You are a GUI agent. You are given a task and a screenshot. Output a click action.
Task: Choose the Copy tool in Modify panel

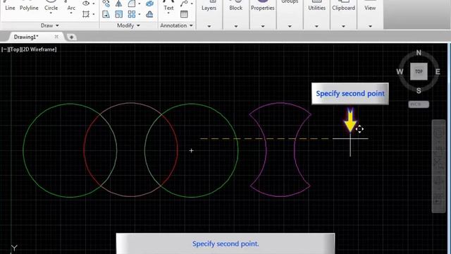(x=106, y=4)
